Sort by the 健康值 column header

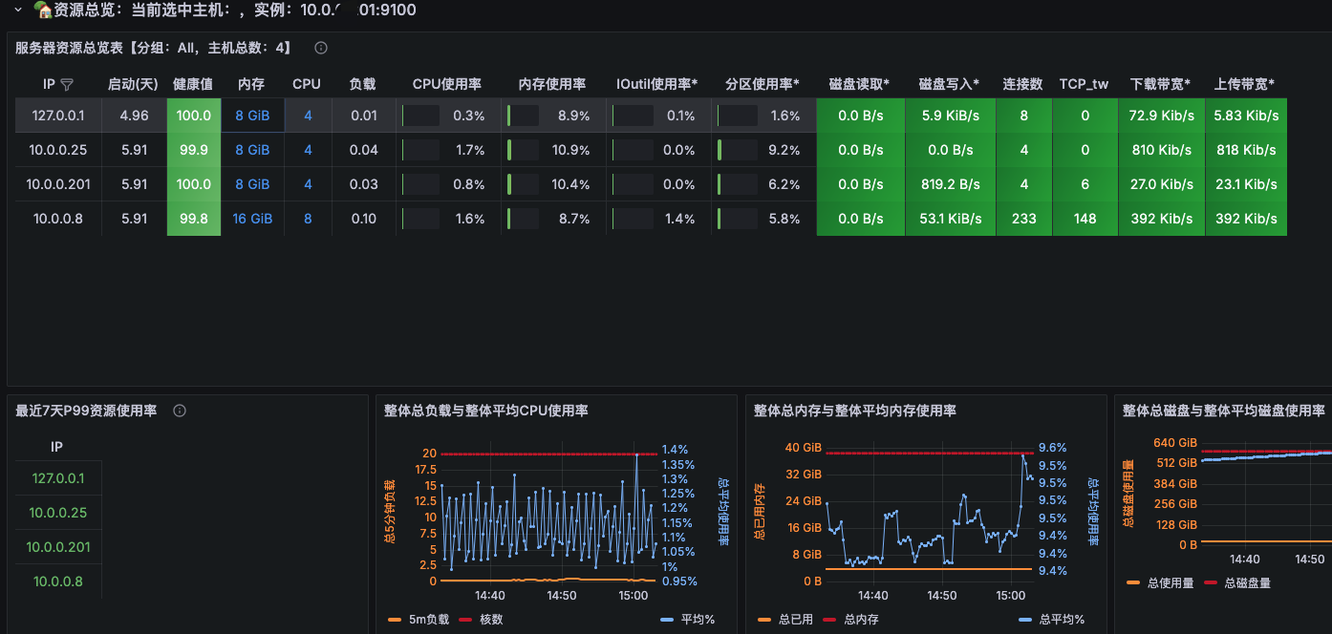click(x=193, y=84)
